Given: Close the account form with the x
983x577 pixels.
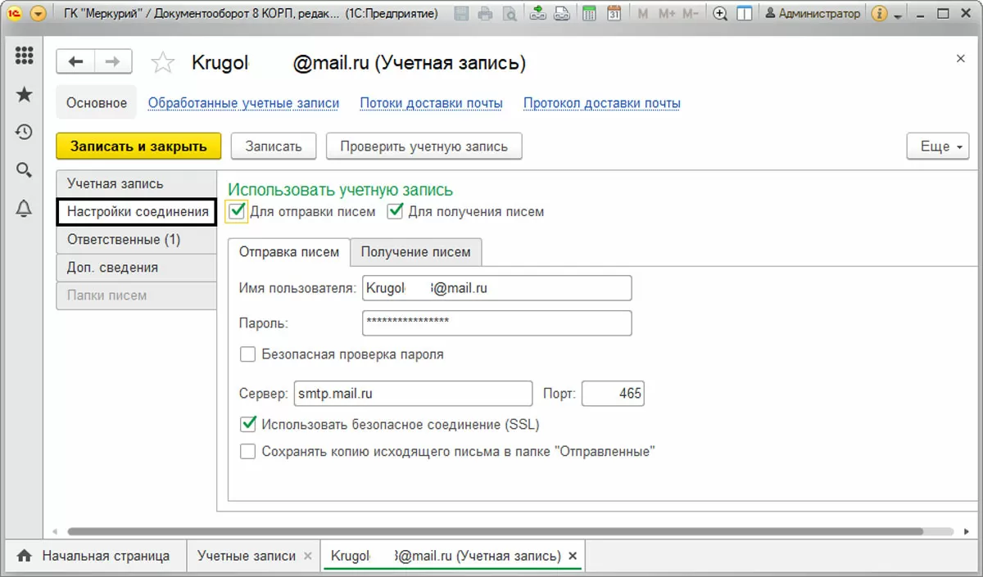Looking at the screenshot, I should coord(961,58).
